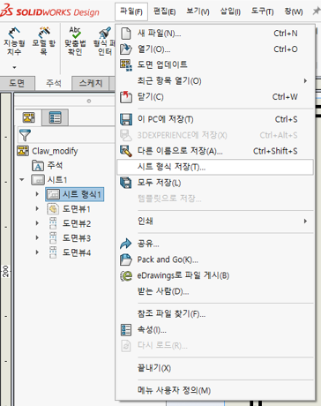Click the Save All (모두 저장) icon
Image resolution: width=321 pixels, height=406 pixels.
point(126,183)
